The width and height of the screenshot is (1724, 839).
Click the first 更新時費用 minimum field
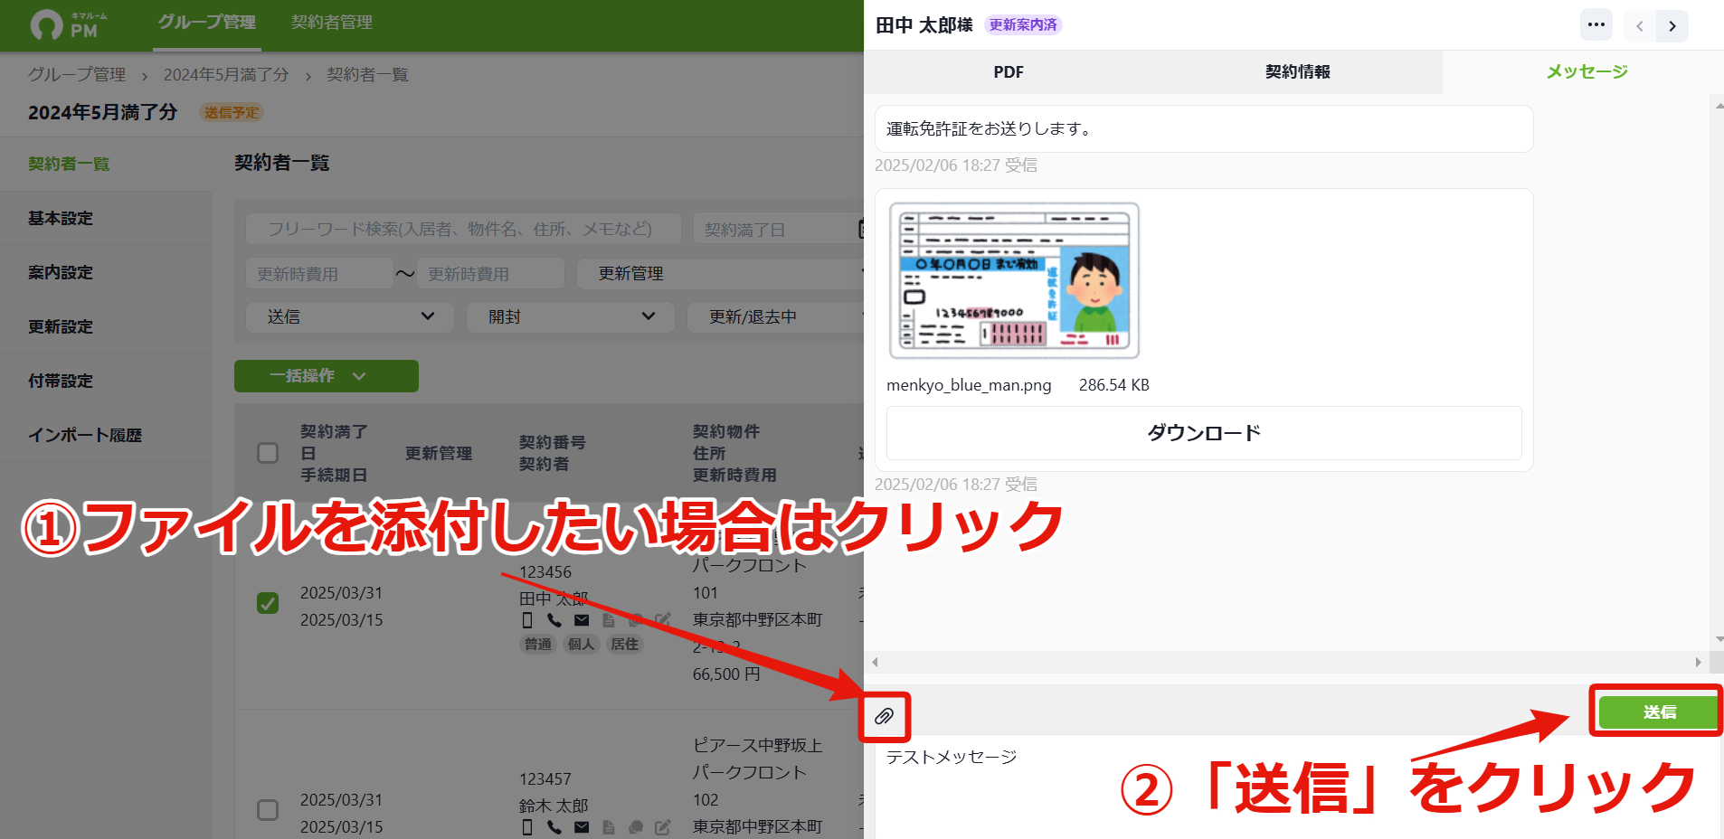(319, 274)
